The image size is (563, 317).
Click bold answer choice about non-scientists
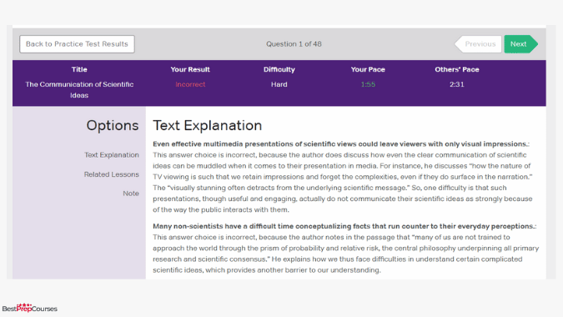click(344, 226)
